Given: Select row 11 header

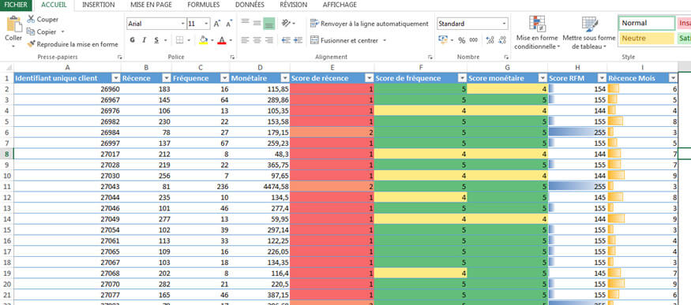Looking at the screenshot, I should tap(6, 186).
